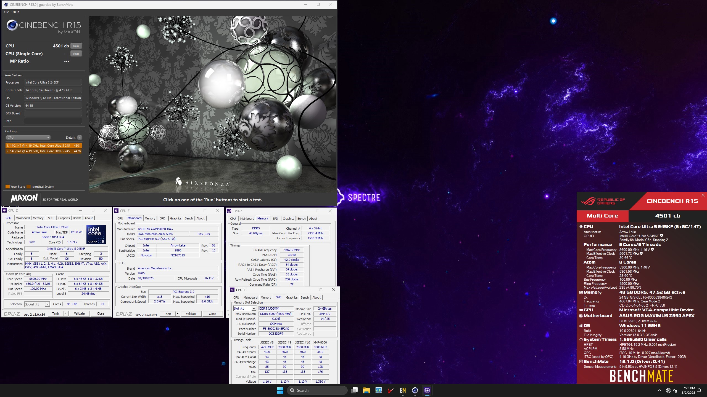Screen dimensions: 707x397
Task: Click the GFX Board field
Action: (53, 113)
